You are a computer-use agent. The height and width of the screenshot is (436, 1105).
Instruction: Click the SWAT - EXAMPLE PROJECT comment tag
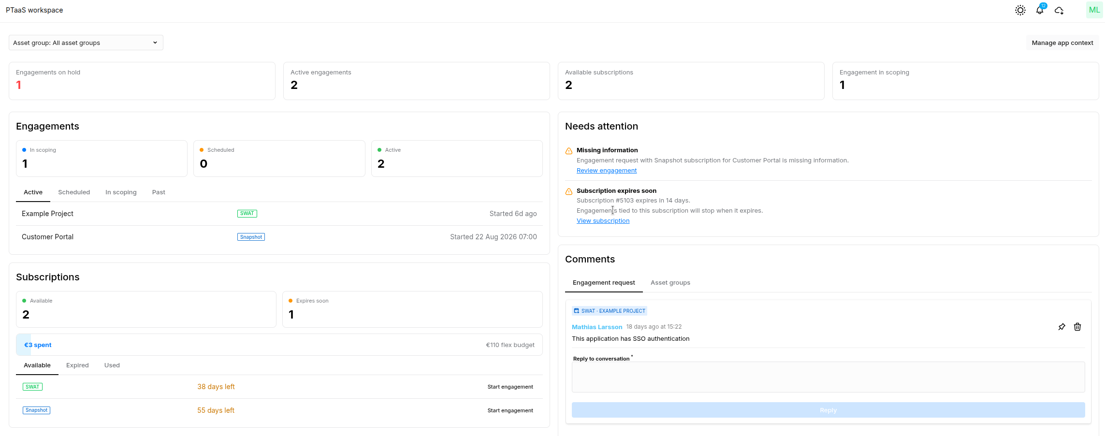610,311
